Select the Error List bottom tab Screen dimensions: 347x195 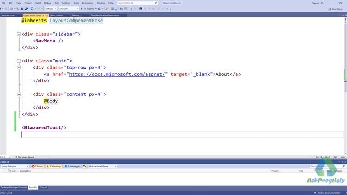[33, 187]
